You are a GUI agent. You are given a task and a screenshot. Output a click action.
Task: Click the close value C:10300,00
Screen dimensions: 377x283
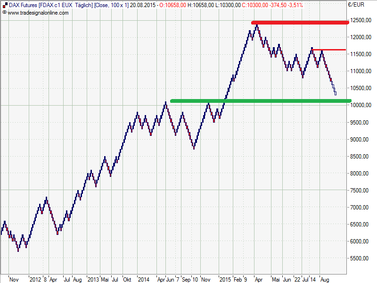pos(255,5)
